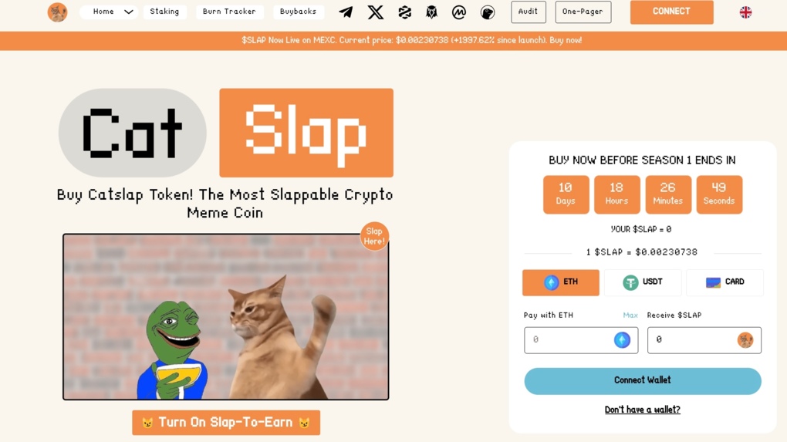Expand the Home dropdown chevron
Image resolution: width=787 pixels, height=442 pixels.
point(129,12)
